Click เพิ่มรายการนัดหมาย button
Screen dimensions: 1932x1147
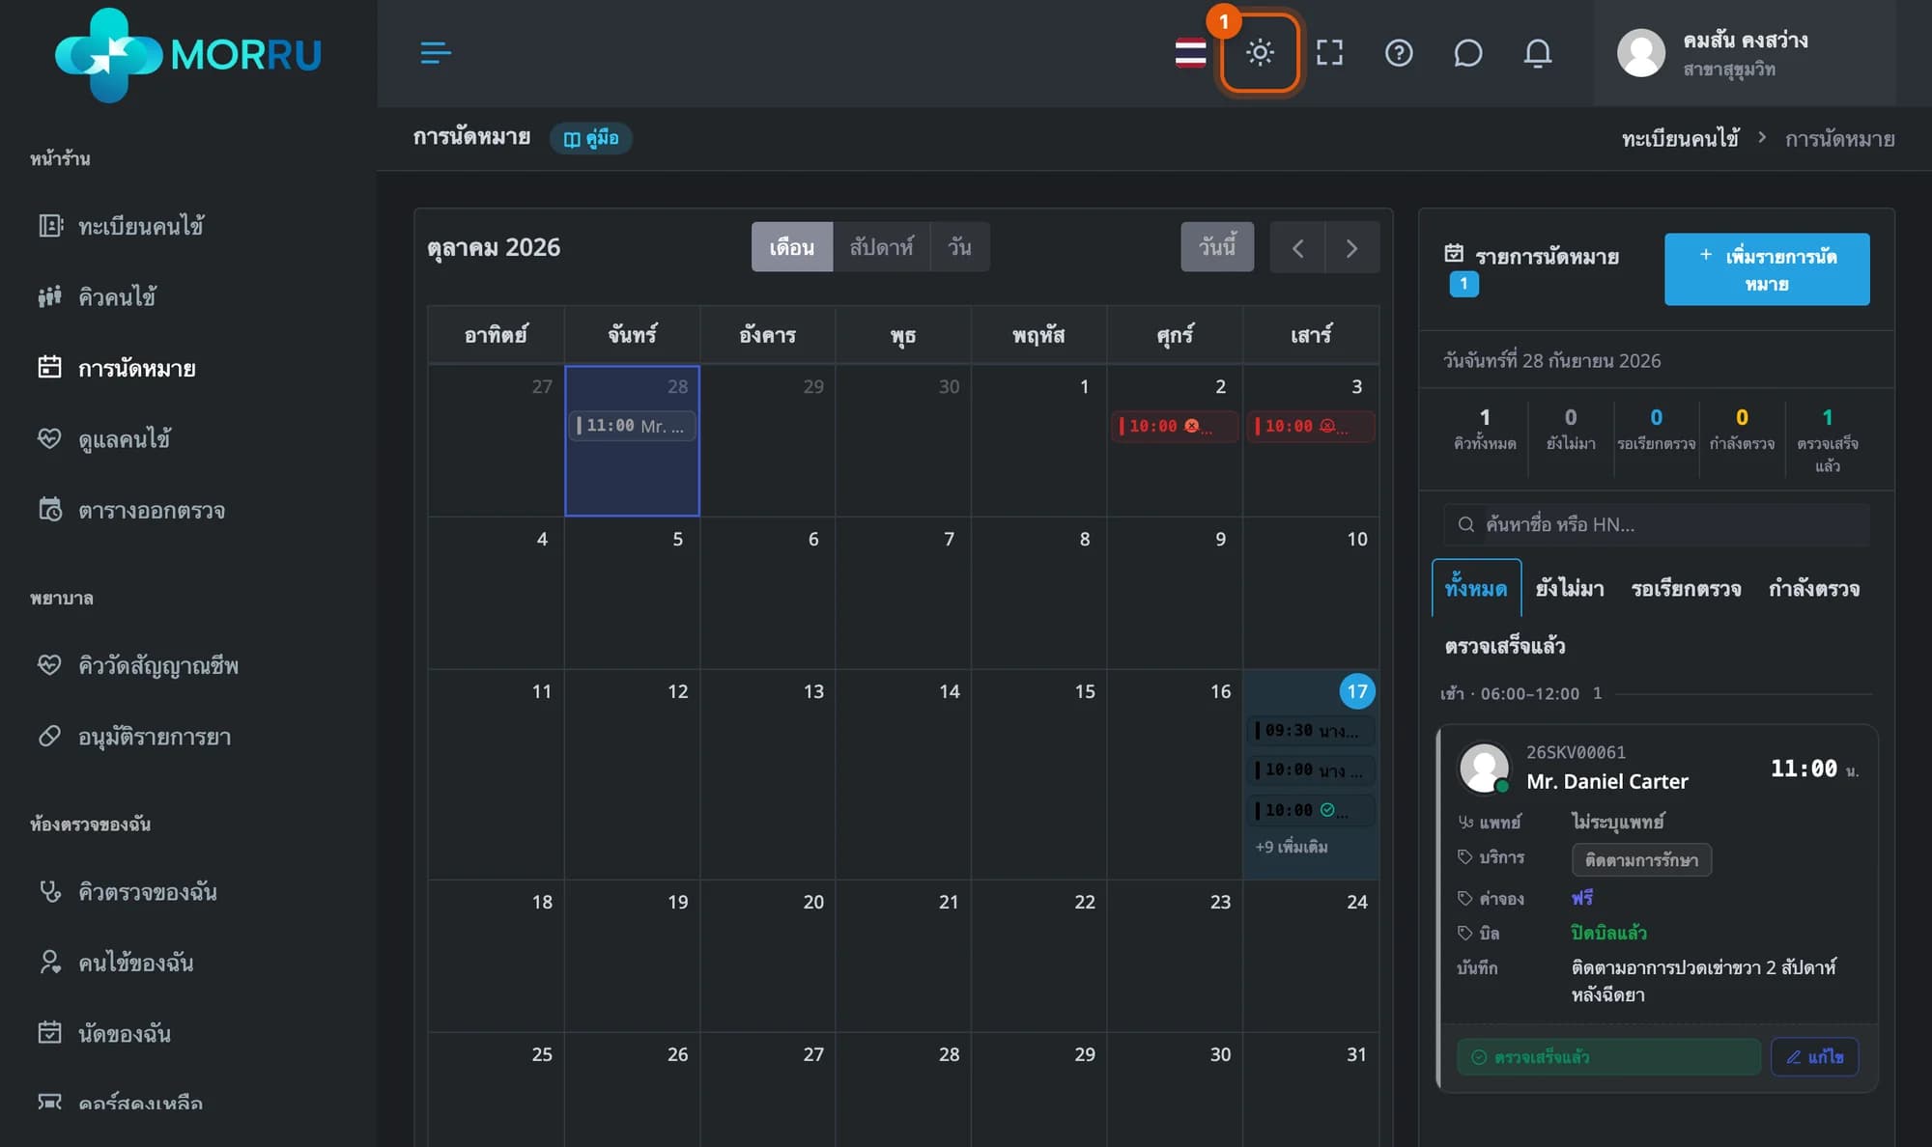pyautogui.click(x=1767, y=269)
